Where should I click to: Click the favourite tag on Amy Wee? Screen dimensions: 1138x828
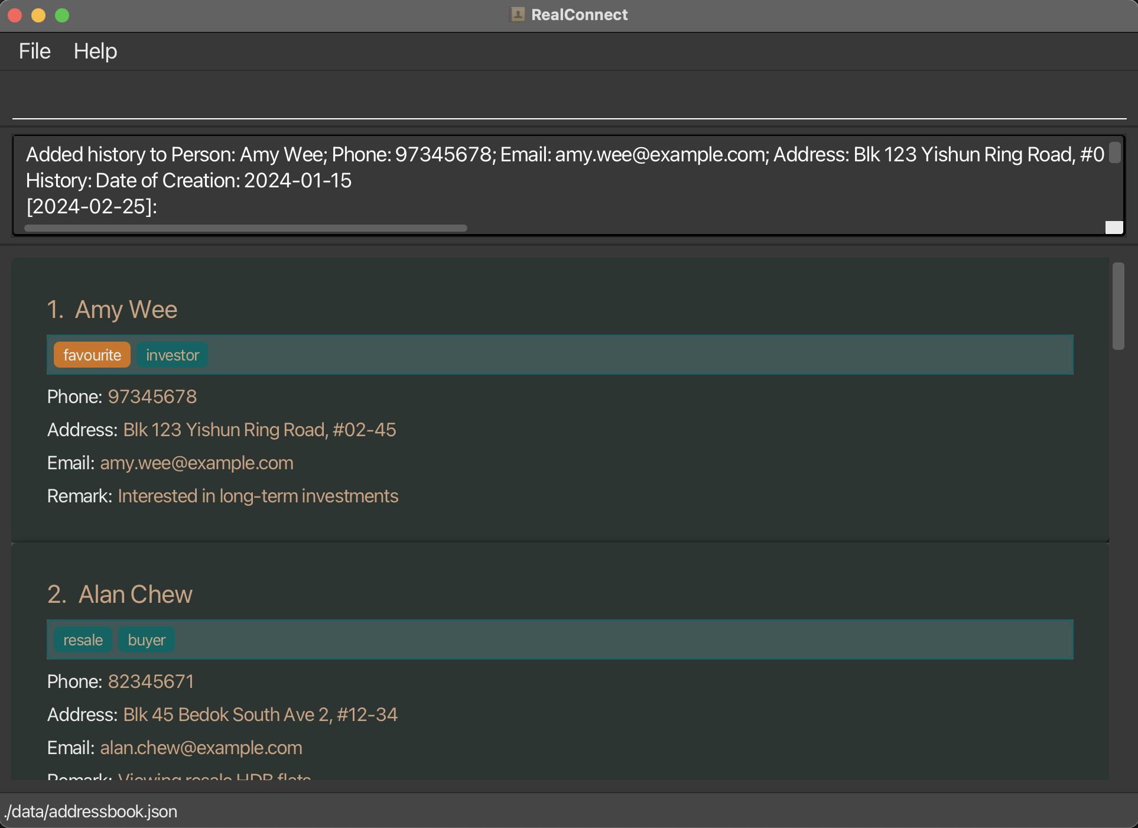click(92, 355)
